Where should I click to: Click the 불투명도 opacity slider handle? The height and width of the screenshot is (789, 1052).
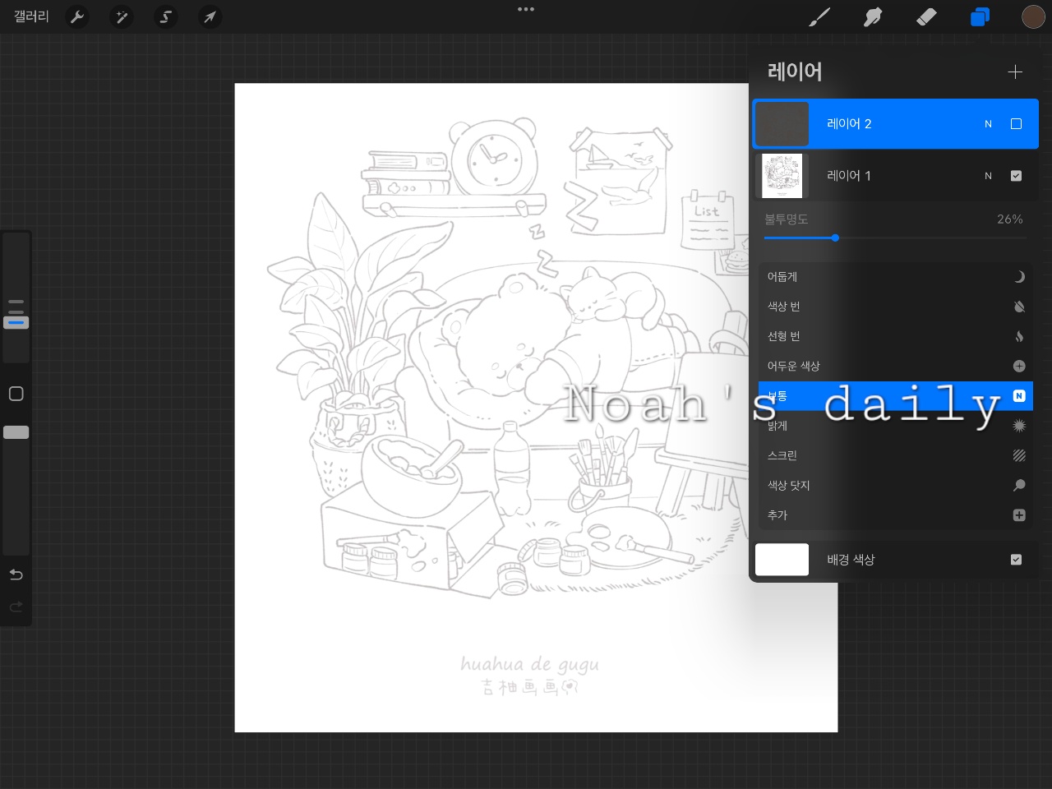coord(835,238)
